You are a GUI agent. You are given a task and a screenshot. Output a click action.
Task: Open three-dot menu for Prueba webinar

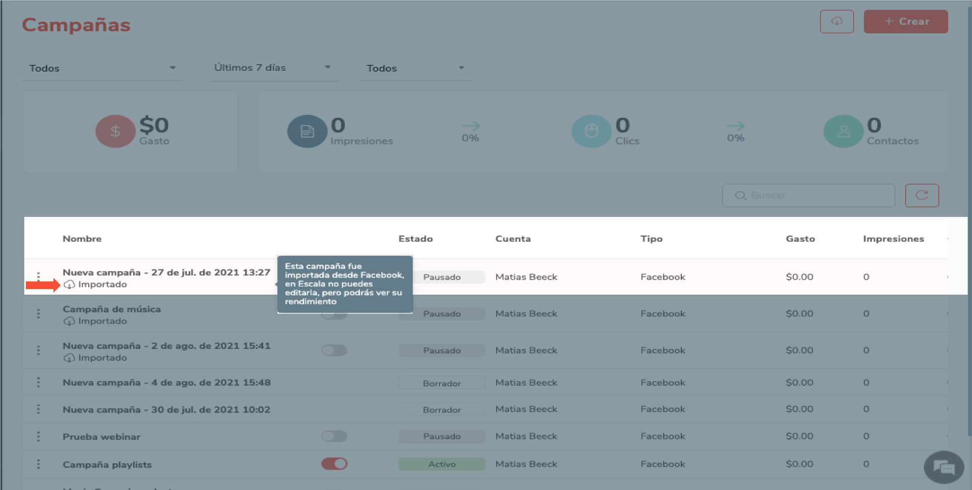tap(38, 436)
